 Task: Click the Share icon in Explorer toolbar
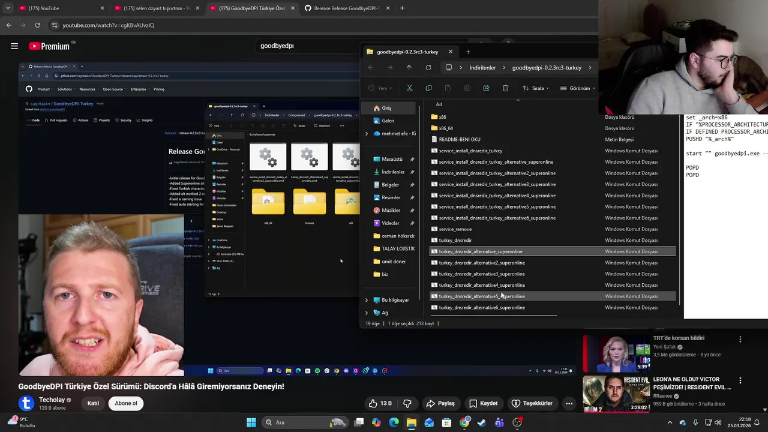(x=486, y=88)
